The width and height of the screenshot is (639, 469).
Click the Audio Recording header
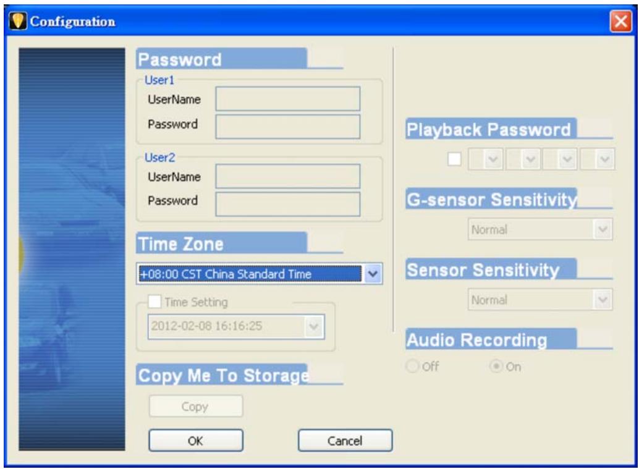click(x=491, y=339)
